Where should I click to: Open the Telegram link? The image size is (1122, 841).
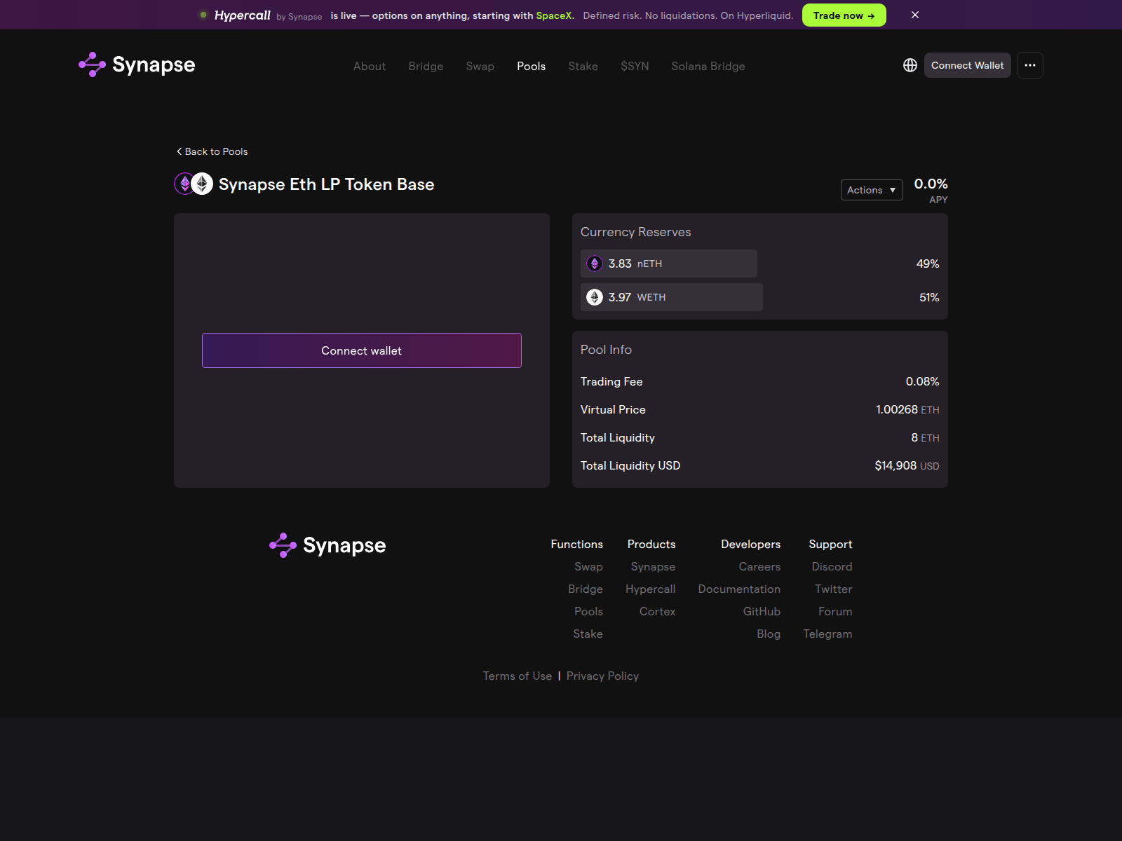click(827, 634)
